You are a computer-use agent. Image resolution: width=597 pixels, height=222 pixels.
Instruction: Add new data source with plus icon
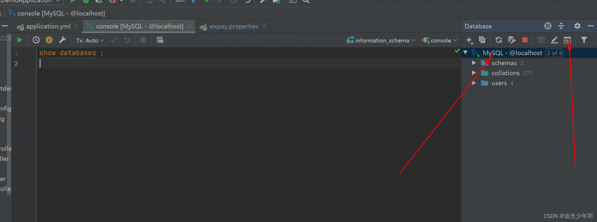click(x=469, y=40)
